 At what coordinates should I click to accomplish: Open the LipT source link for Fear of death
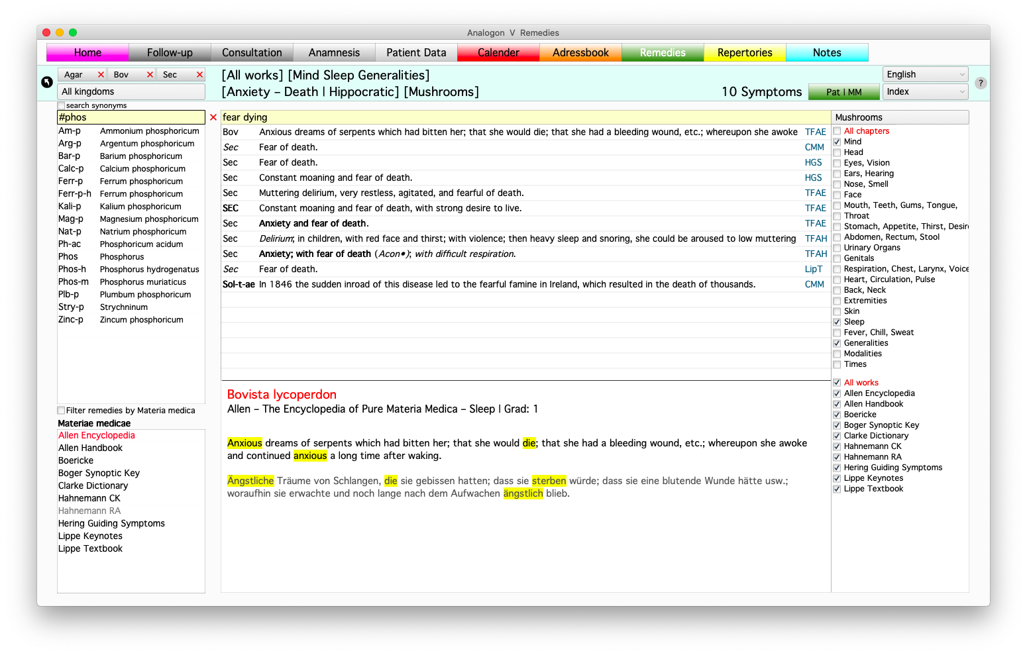pyautogui.click(x=813, y=270)
